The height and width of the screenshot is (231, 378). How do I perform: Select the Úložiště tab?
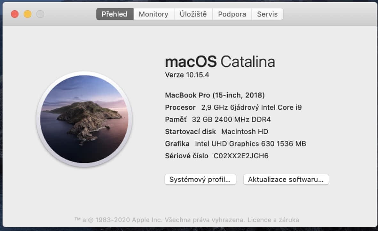(193, 14)
